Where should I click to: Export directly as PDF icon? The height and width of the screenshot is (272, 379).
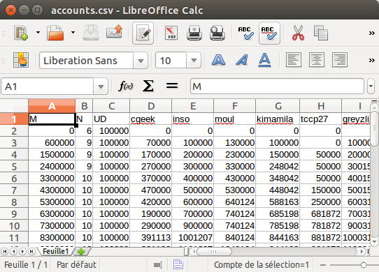171,33
